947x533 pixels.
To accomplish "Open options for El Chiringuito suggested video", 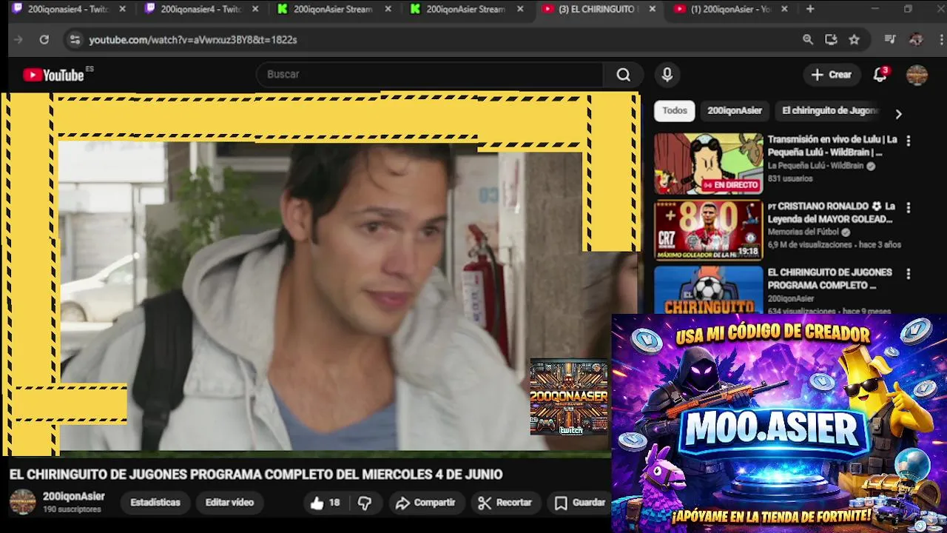I will (x=908, y=274).
